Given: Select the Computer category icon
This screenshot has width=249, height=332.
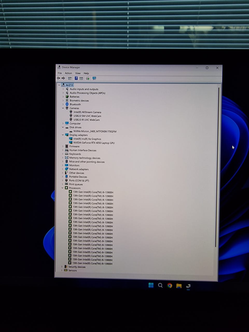Looking at the screenshot, I should tap(67, 123).
